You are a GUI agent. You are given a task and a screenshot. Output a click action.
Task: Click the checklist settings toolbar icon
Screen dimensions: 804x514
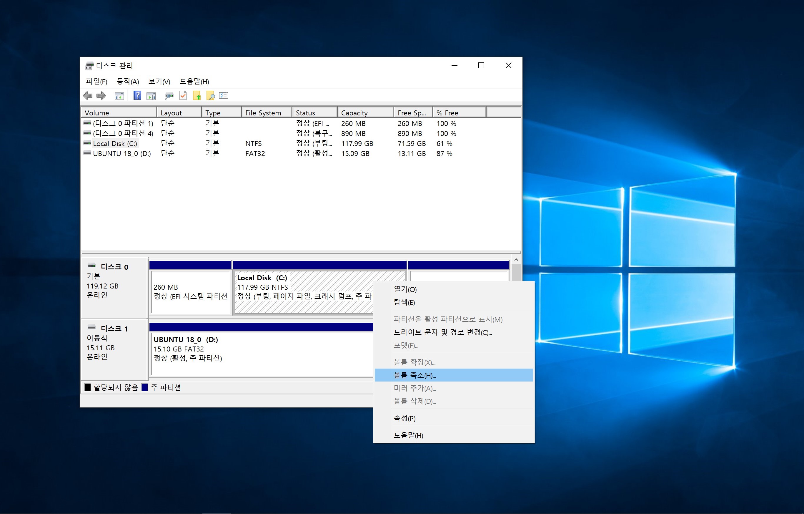coord(224,96)
